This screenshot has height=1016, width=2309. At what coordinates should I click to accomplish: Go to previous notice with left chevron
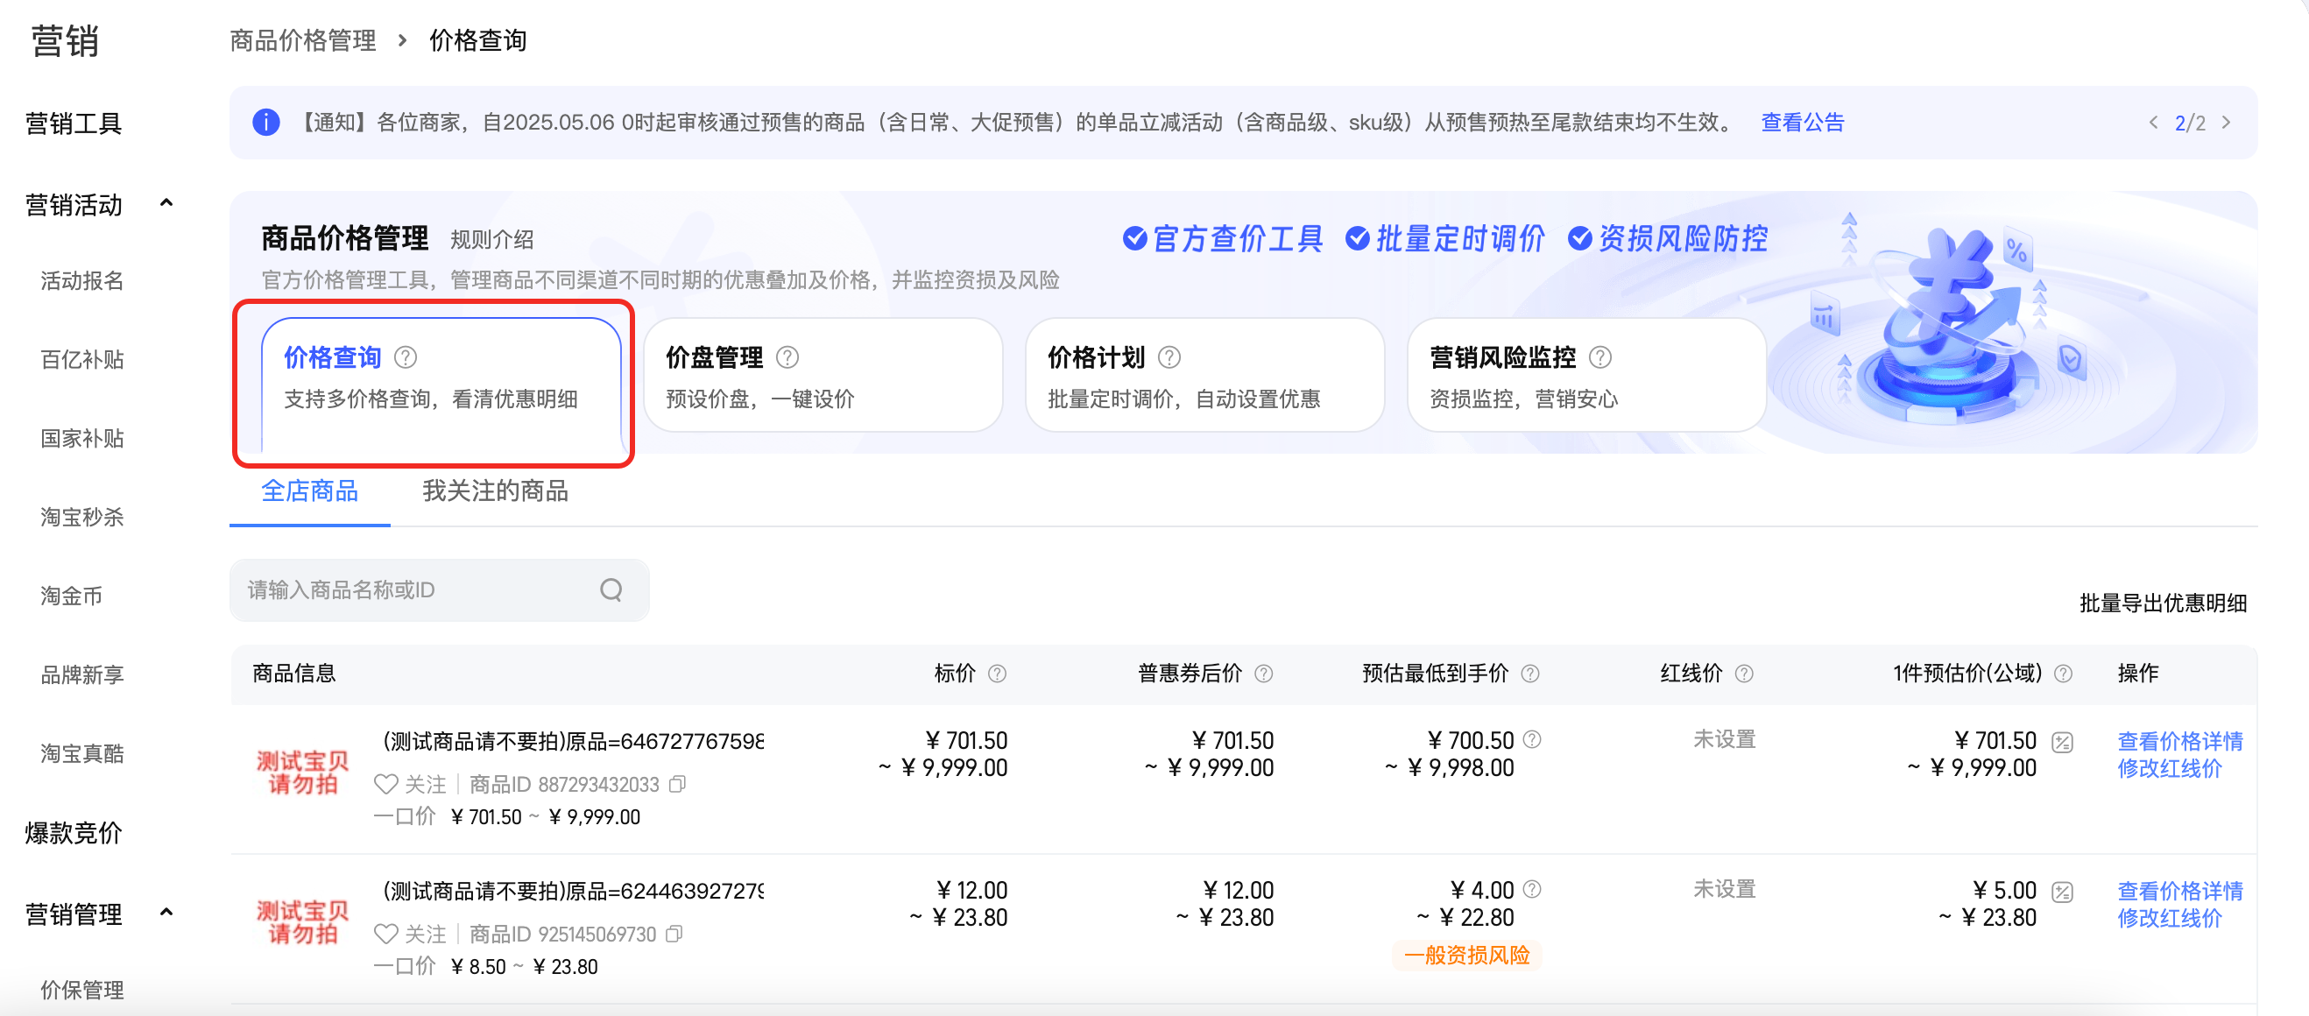[2153, 123]
